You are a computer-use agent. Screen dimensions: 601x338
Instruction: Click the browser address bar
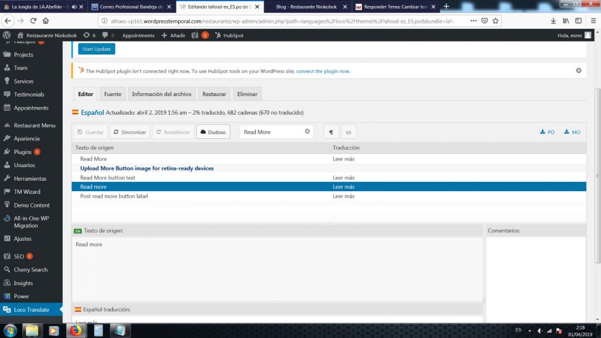[x=282, y=21]
